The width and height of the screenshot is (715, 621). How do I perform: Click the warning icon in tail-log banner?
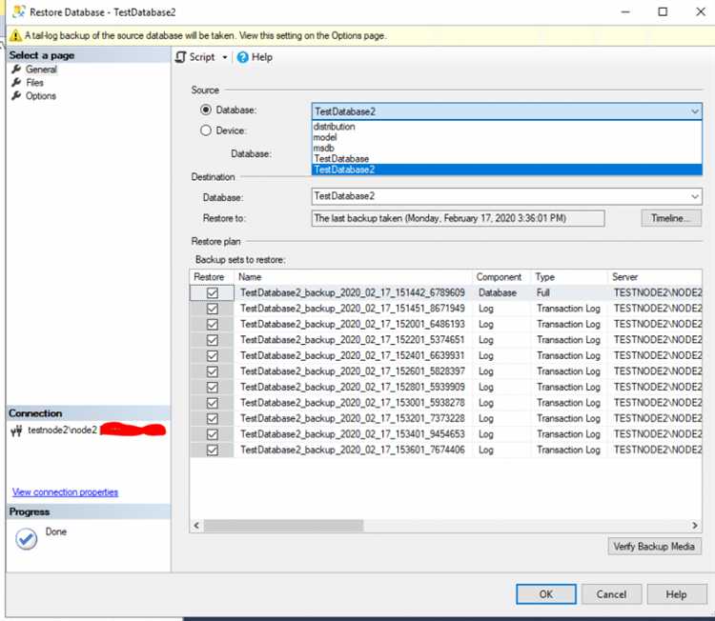[x=15, y=35]
